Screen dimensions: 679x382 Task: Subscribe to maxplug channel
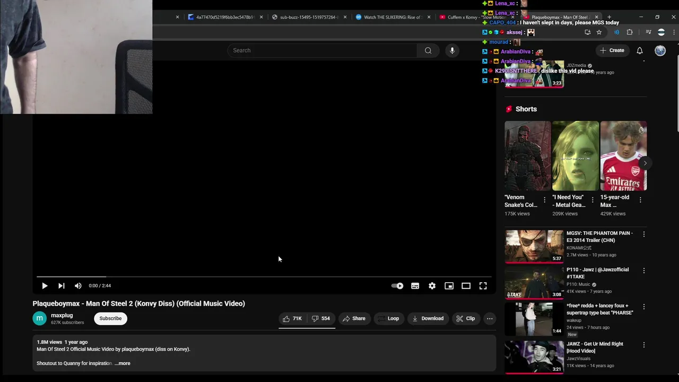coord(110,318)
